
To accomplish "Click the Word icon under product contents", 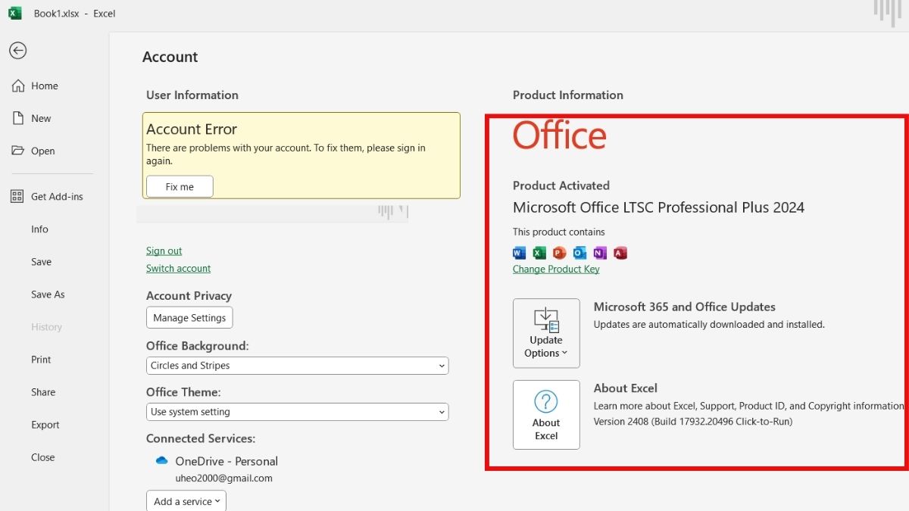I will coord(519,253).
